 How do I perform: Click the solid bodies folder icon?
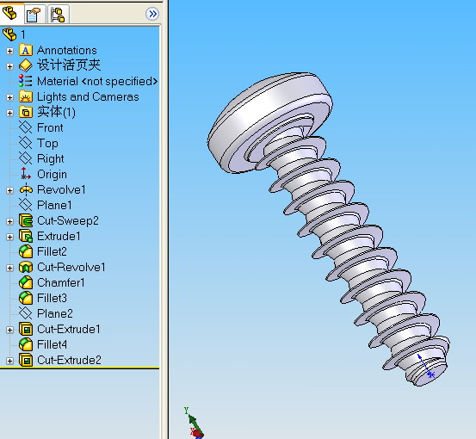pyautogui.click(x=26, y=112)
